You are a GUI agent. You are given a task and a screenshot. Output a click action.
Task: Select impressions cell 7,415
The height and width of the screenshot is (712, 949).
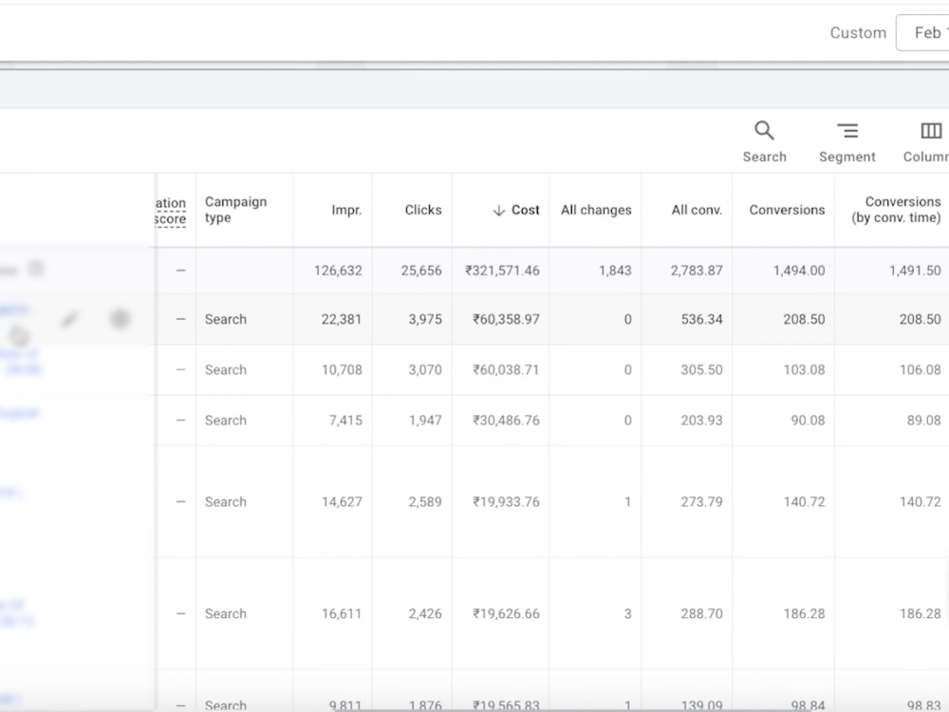(345, 421)
